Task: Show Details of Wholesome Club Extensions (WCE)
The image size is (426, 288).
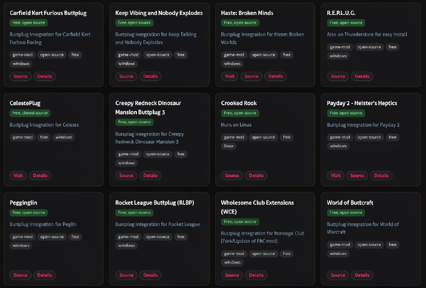Action: (x=256, y=275)
